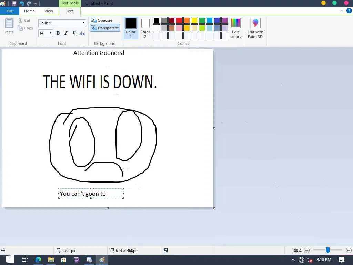Open the font size 14 dropdown
The image size is (353, 265).
[x=50, y=33]
